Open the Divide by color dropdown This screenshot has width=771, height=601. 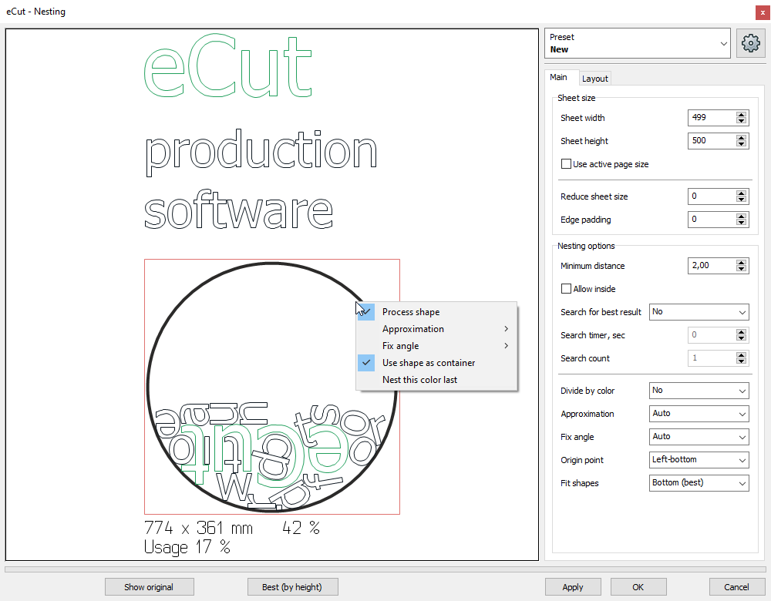tap(699, 391)
